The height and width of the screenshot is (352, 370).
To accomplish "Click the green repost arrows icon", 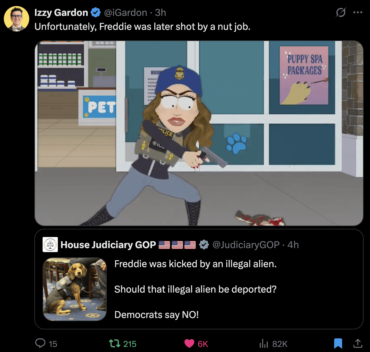I will (114, 343).
